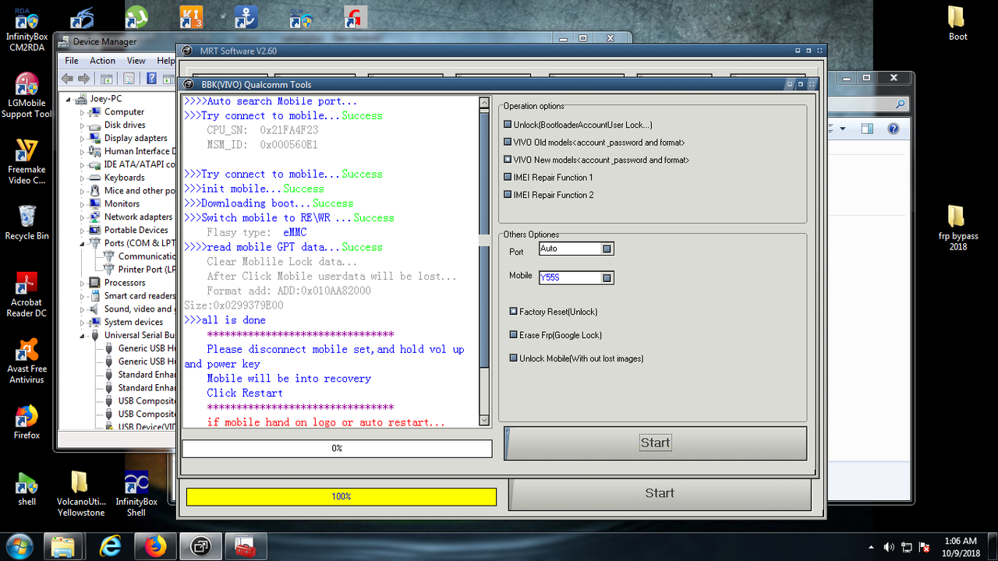
Task: Open the red arrow desktop shortcut
Action: coord(356,17)
